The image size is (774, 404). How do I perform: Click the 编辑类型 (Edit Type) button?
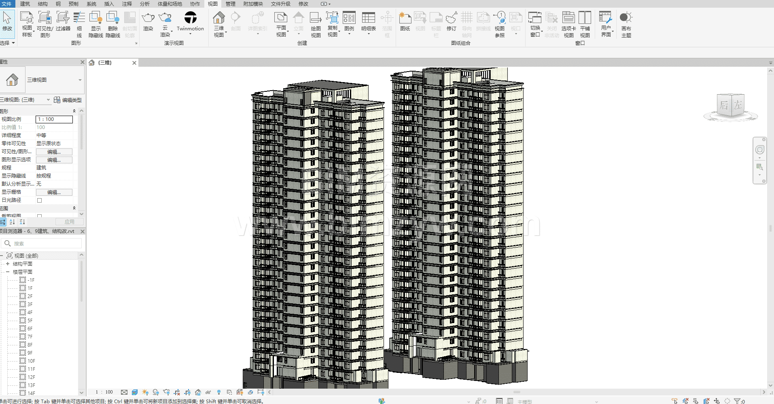pos(68,100)
